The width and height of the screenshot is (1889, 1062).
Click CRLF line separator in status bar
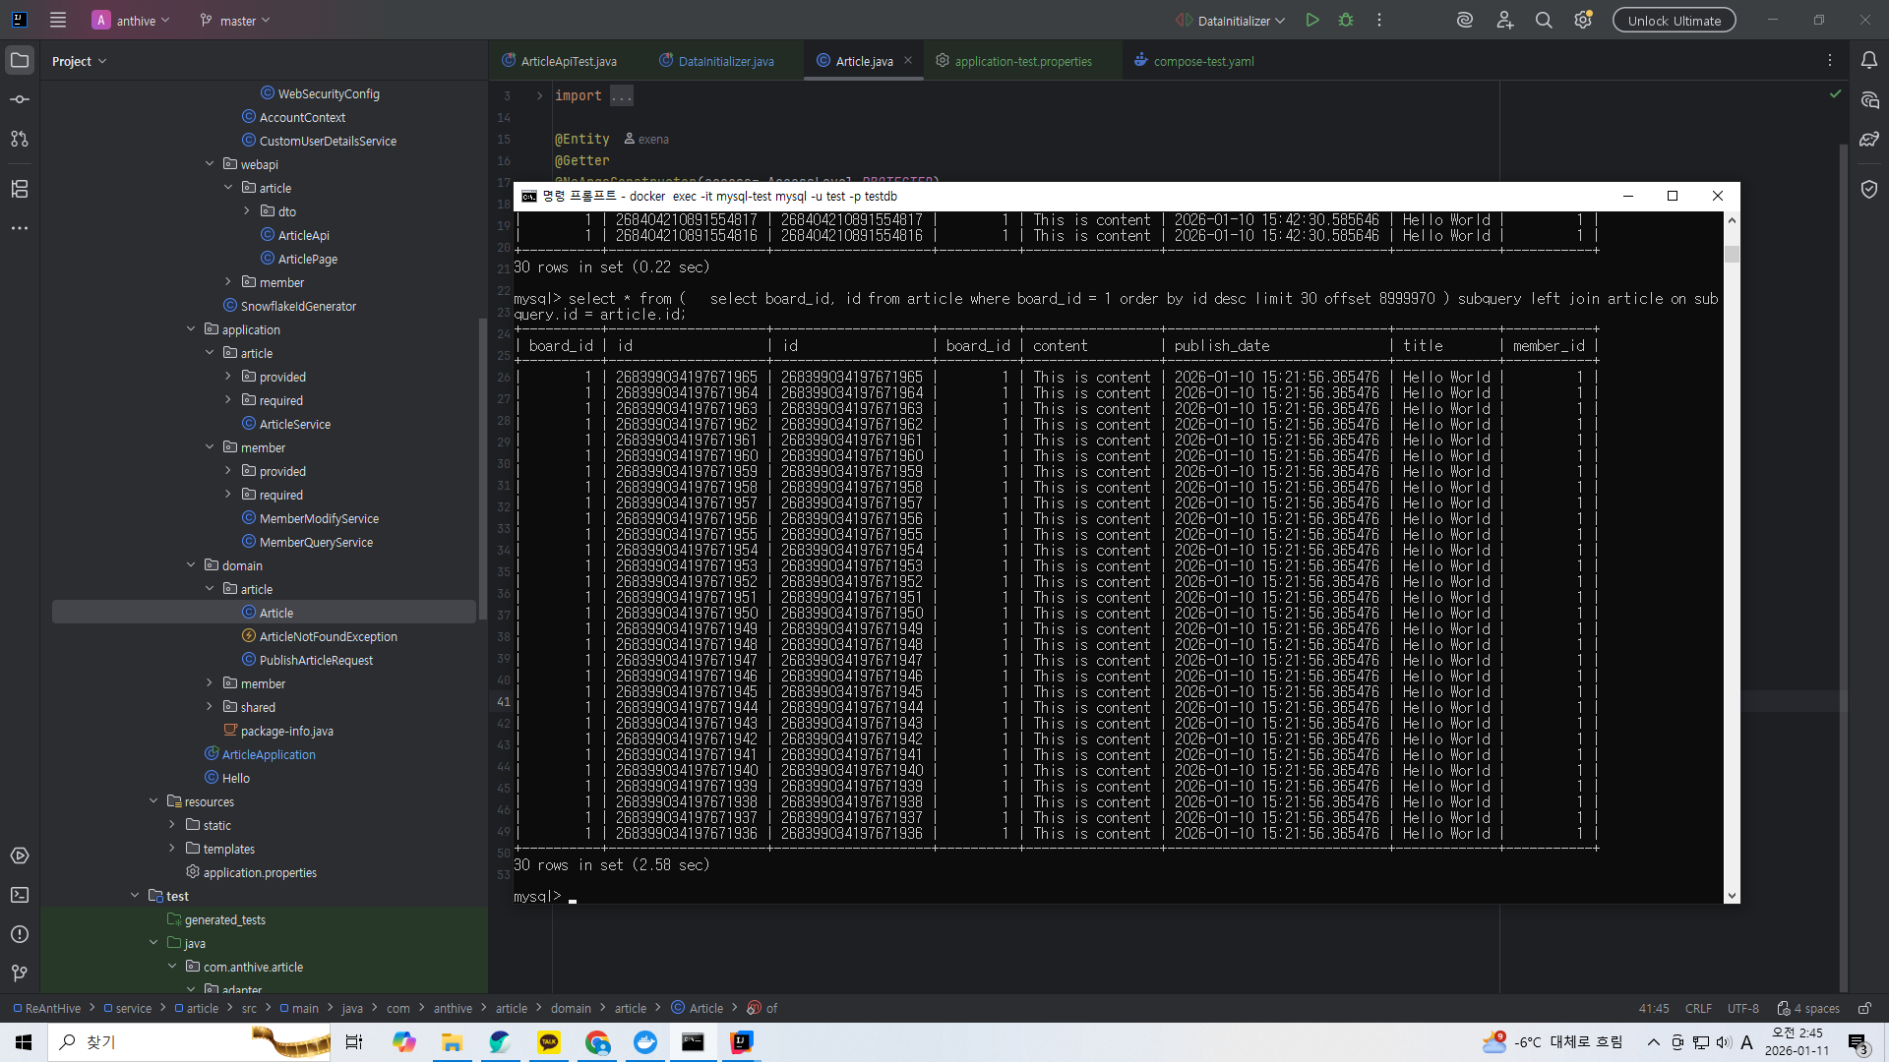[x=1698, y=1008]
